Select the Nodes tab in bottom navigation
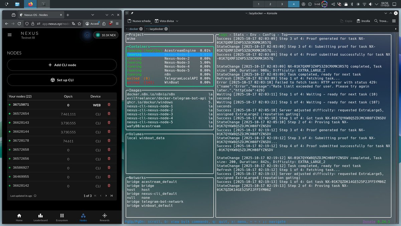 coord(83,217)
